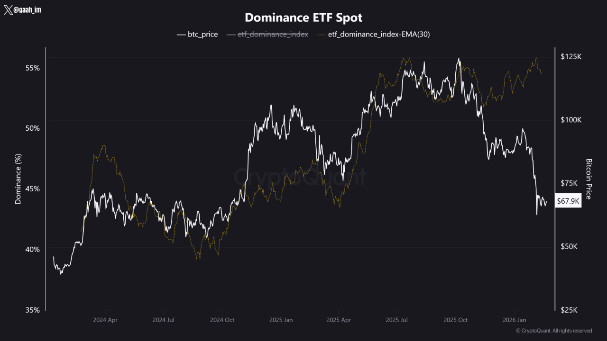Click the Dominance ETF Spot chart title

tap(303, 18)
